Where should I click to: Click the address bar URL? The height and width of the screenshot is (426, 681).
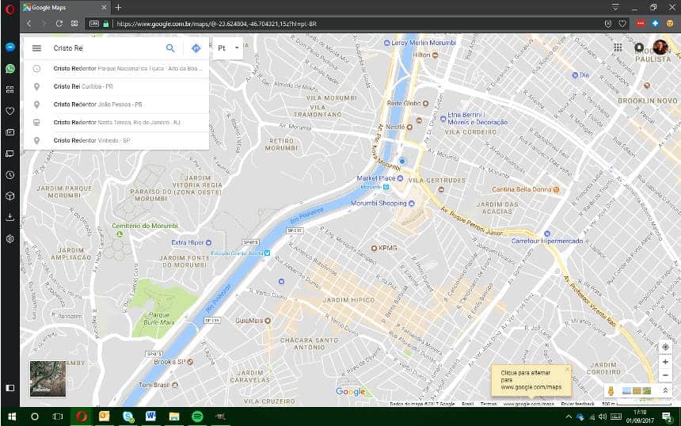[216, 24]
